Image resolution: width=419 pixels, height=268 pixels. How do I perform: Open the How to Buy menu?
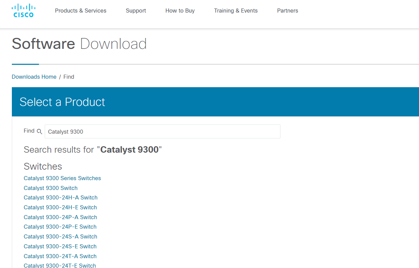click(180, 11)
